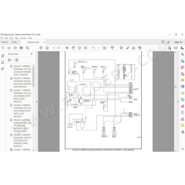The image size is (185, 185).
Task: Toggle the Bookmarks panel icon
Action: [3, 62]
